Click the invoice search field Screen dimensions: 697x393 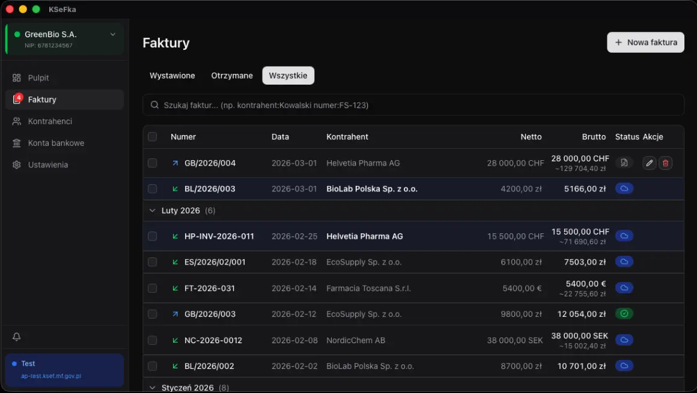click(413, 105)
